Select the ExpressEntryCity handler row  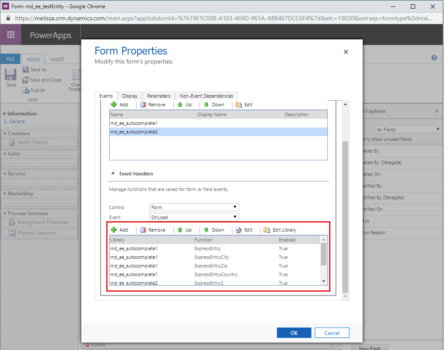click(x=212, y=257)
